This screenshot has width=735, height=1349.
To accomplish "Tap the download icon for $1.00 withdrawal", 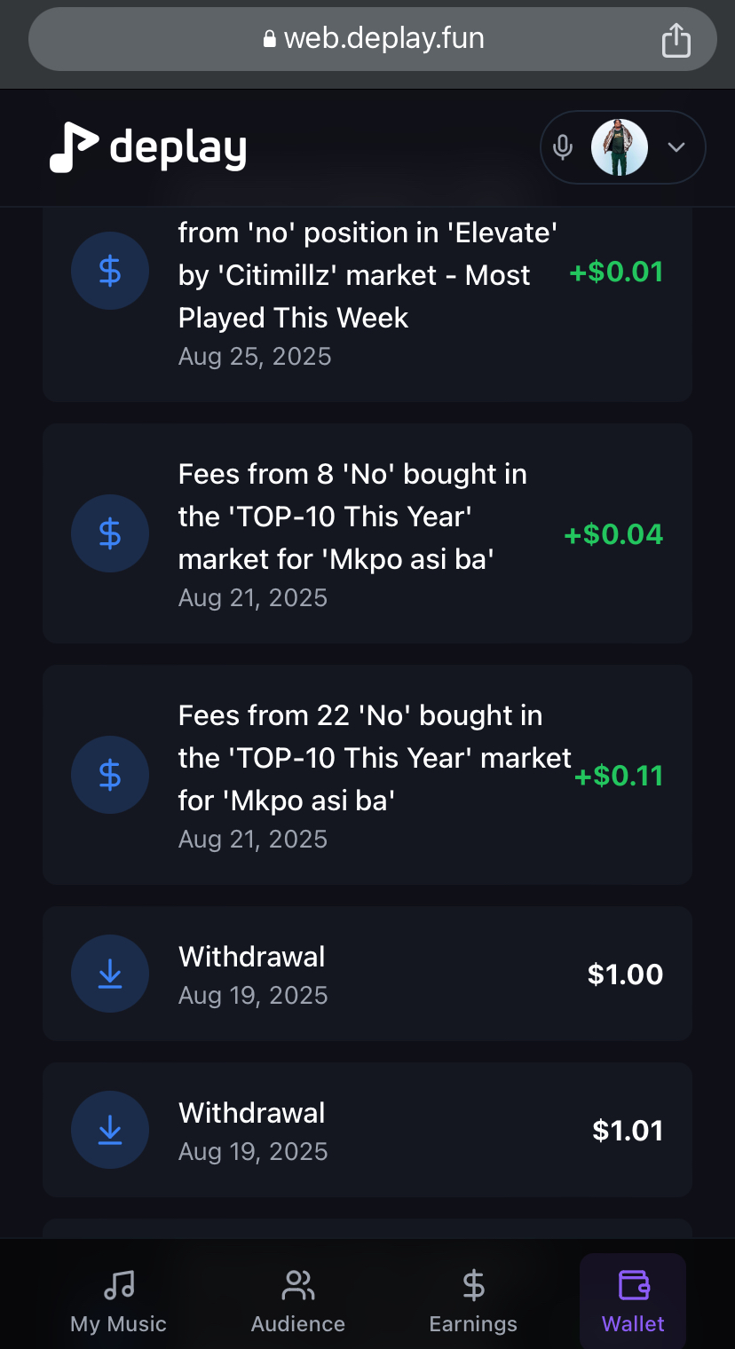I will [110, 974].
